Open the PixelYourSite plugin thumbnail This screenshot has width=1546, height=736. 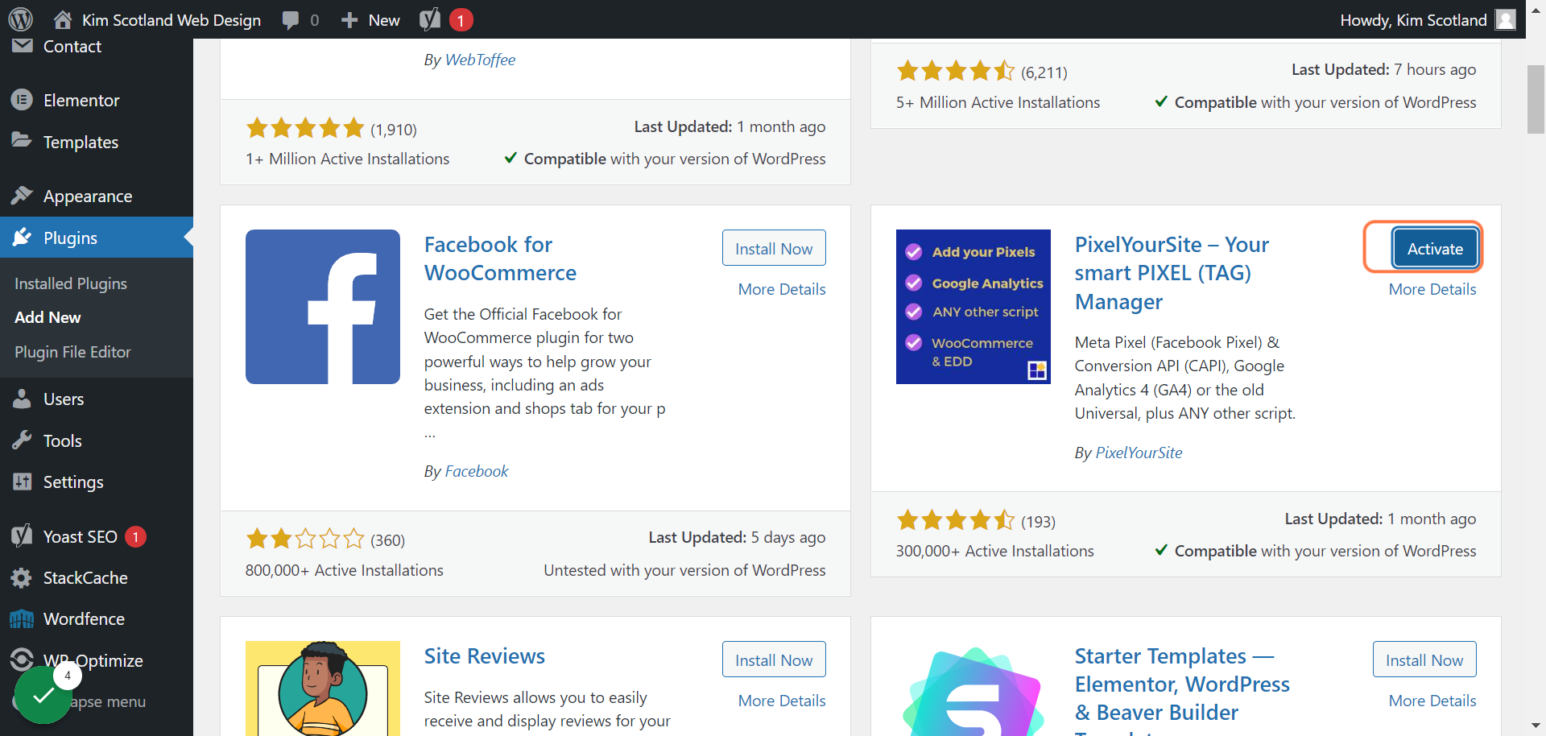click(x=973, y=307)
